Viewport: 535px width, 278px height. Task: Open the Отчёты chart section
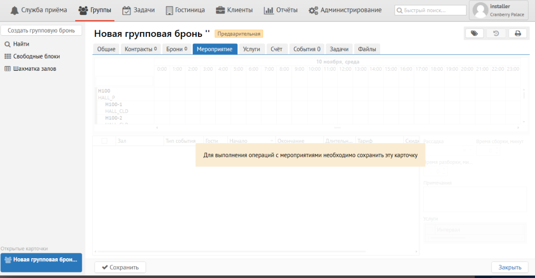pos(281,10)
